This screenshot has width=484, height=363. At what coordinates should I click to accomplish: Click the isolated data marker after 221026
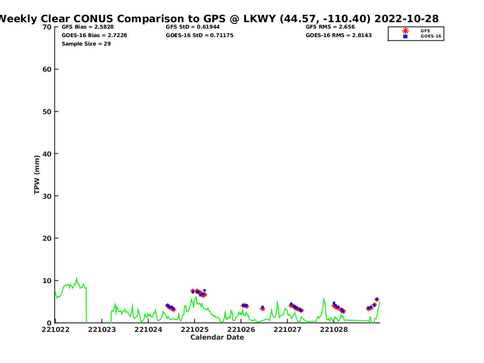pos(263,308)
